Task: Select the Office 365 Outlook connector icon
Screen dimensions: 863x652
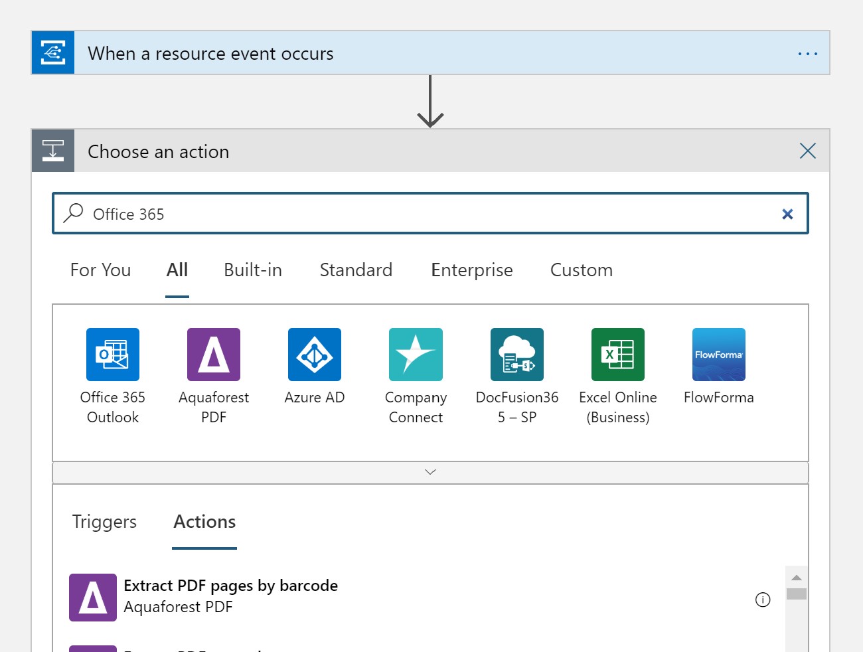Action: point(113,355)
